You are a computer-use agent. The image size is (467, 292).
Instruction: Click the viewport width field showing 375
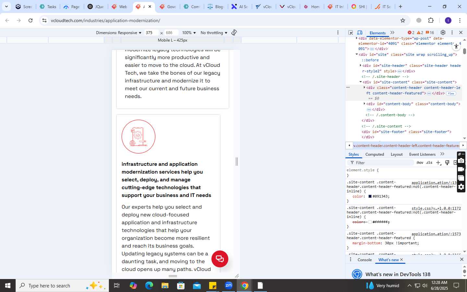152,33
